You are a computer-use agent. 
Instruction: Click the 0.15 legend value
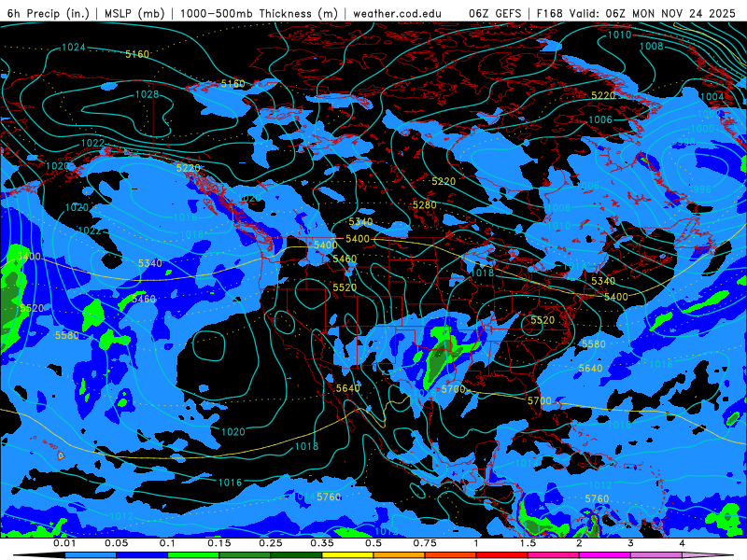click(x=219, y=543)
